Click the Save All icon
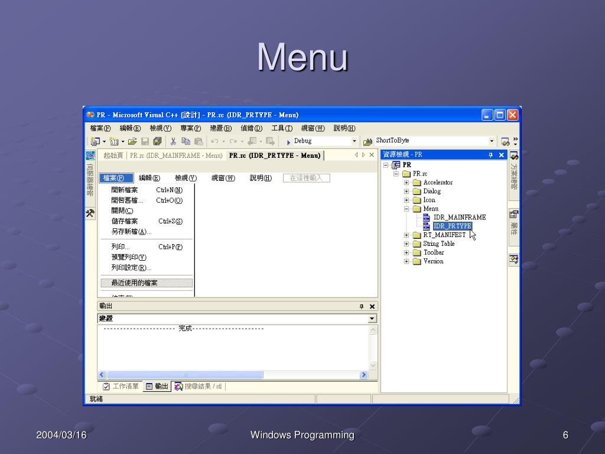Screen dimensions: 605x454 coord(157,142)
